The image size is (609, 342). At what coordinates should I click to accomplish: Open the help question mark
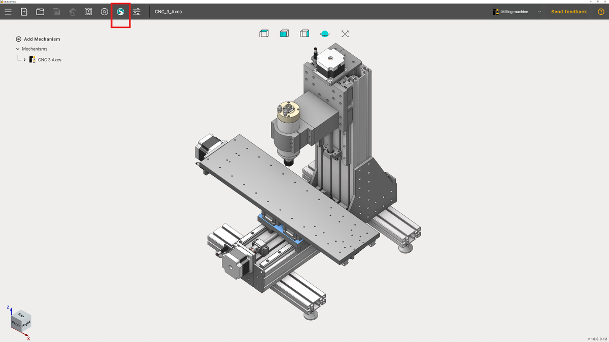click(601, 11)
